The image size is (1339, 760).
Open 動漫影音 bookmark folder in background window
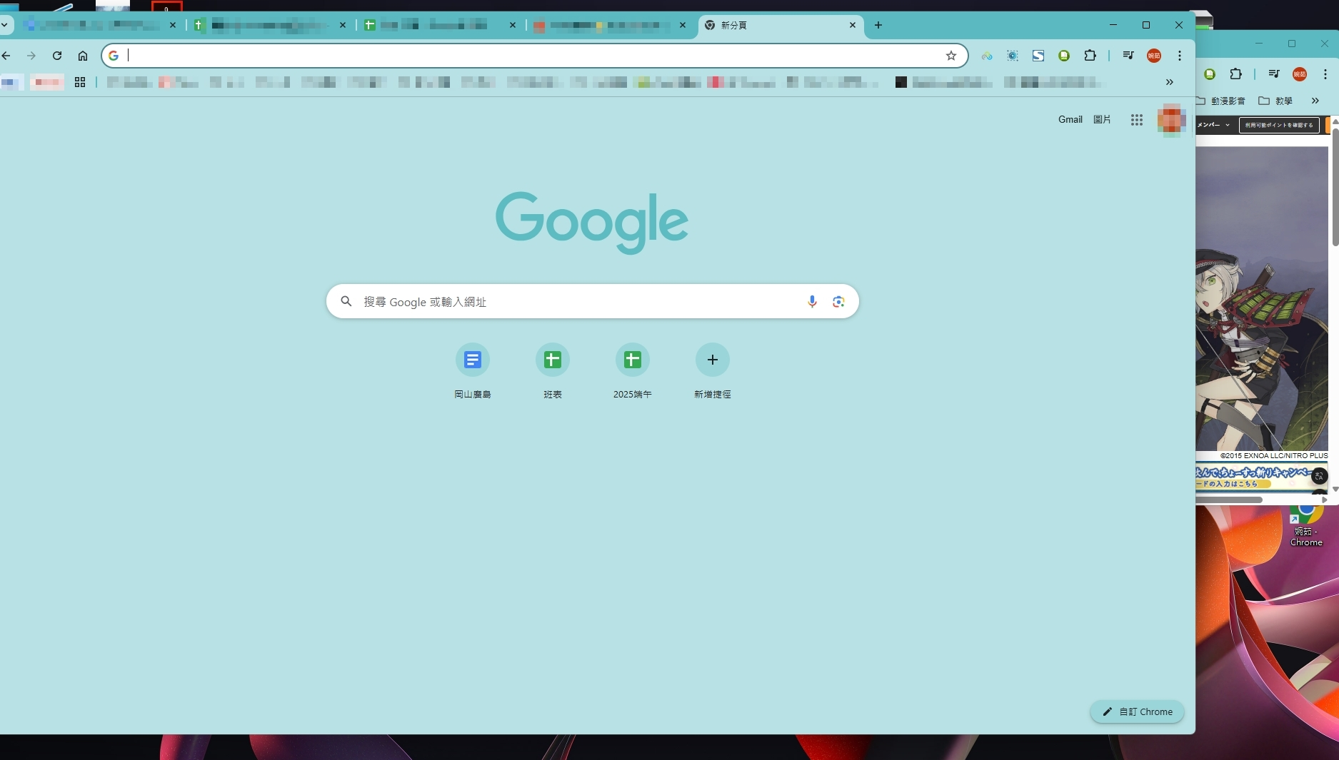point(1222,101)
